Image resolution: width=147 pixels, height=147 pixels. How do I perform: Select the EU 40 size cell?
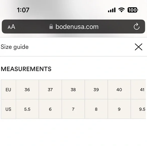point(119,89)
